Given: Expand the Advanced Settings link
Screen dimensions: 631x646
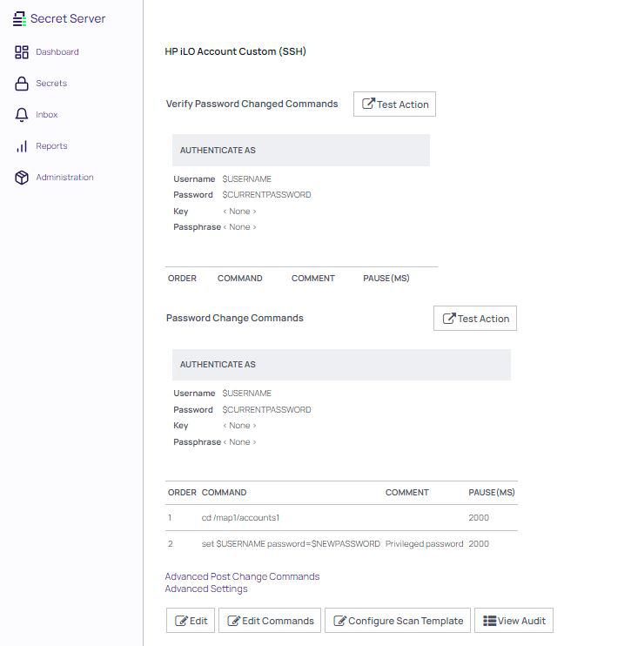Looking at the screenshot, I should [x=206, y=589].
